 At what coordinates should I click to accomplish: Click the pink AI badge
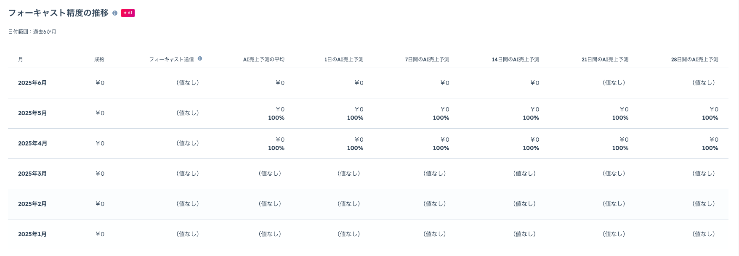128,13
